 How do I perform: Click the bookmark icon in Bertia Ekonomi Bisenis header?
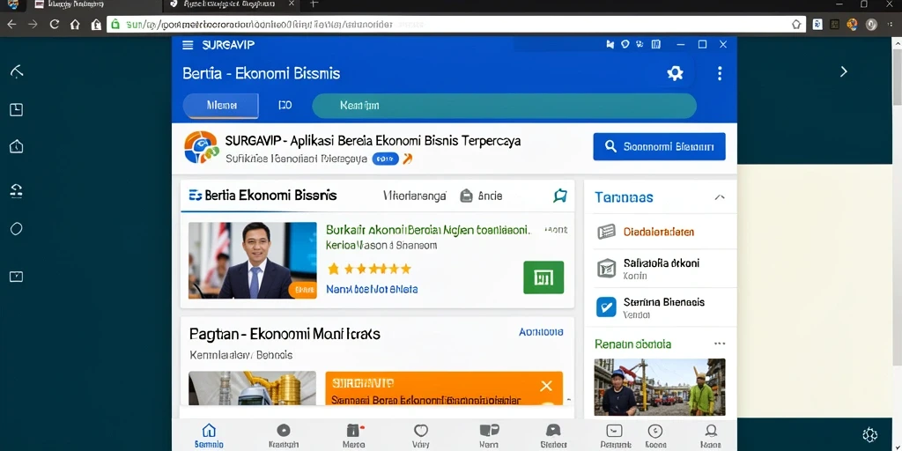[x=559, y=196]
